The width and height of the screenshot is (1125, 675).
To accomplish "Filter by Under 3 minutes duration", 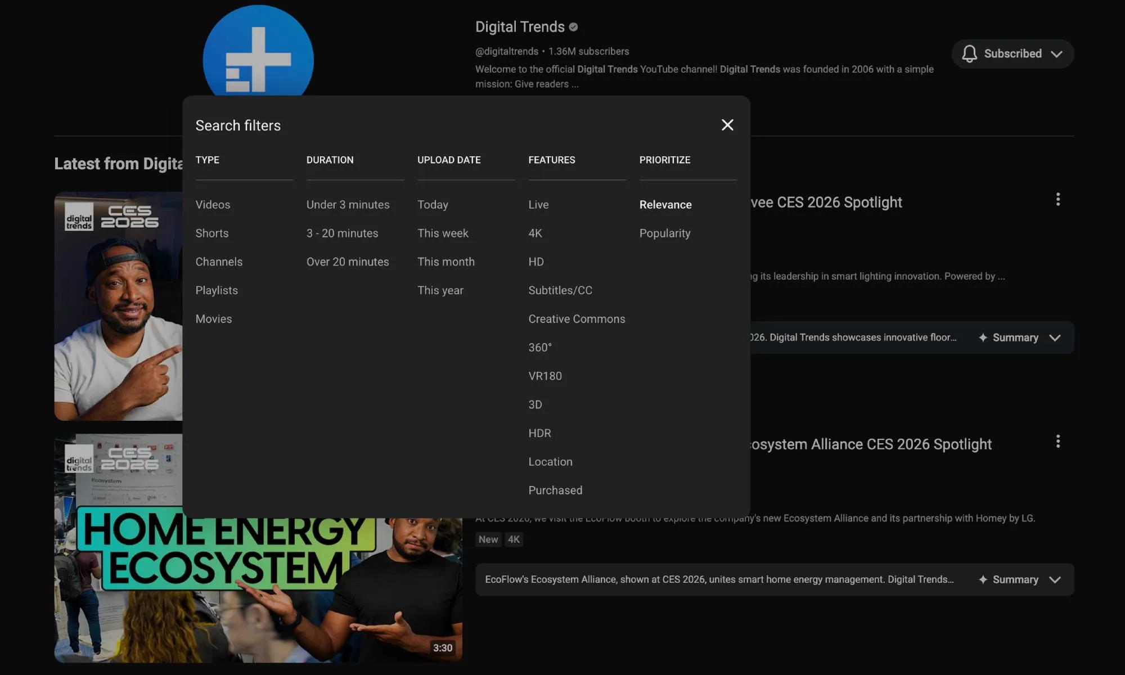I will coord(348,205).
